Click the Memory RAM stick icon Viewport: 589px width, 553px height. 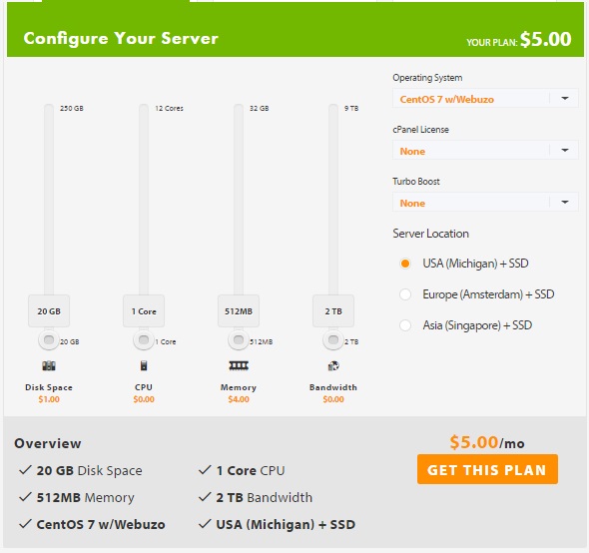(239, 365)
